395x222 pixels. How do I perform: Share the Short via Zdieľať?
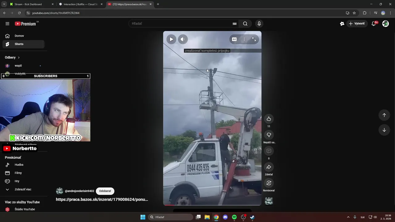click(x=269, y=167)
